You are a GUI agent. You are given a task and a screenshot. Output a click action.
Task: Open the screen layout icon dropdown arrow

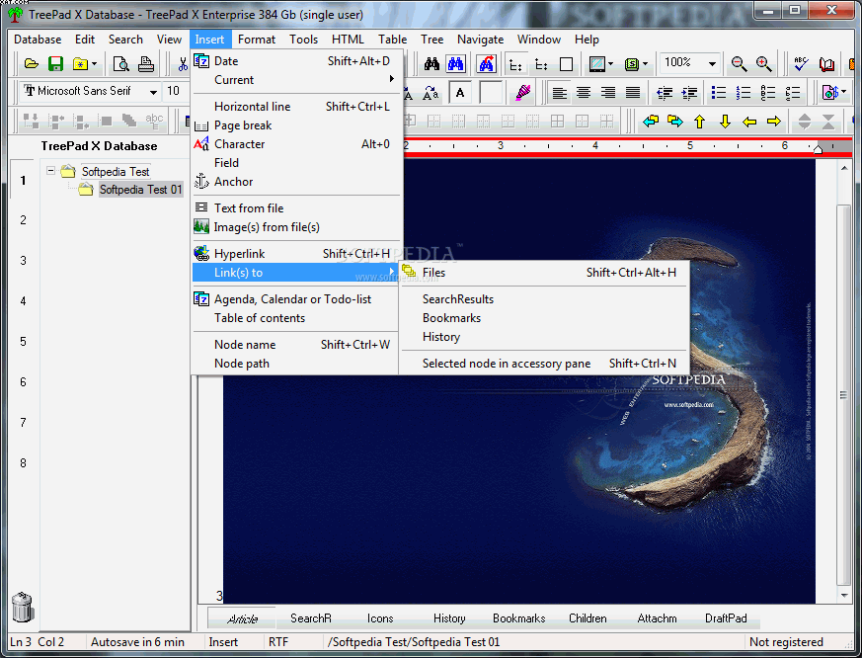pos(611,64)
